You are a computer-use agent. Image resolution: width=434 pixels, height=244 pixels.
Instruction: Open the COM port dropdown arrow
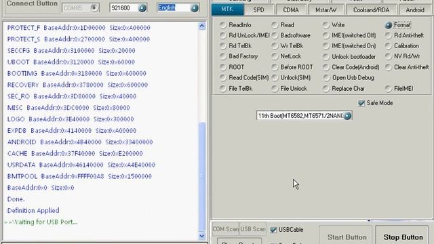click(x=94, y=7)
